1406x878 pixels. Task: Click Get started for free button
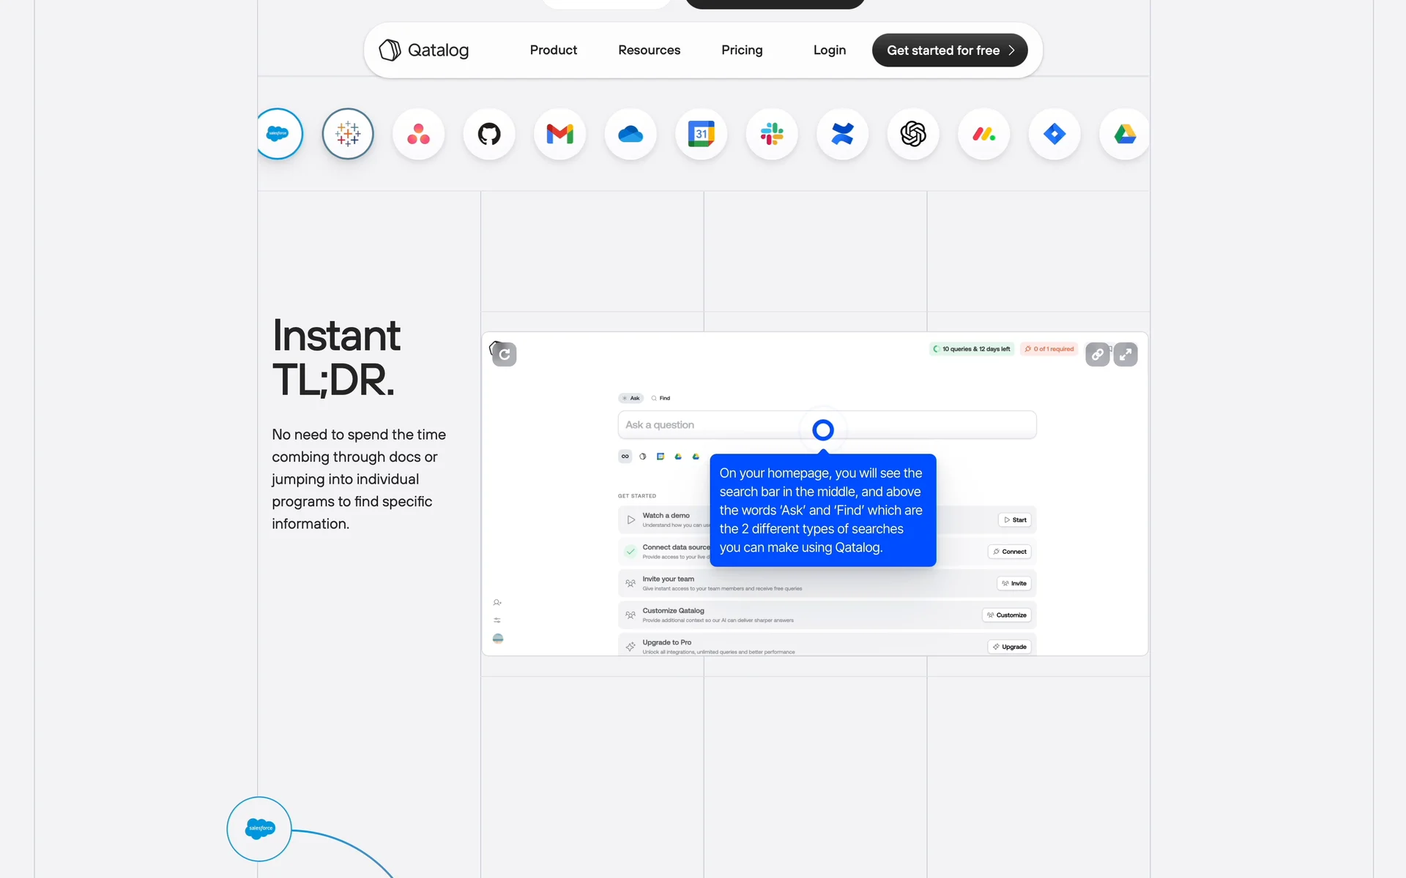[949, 50]
